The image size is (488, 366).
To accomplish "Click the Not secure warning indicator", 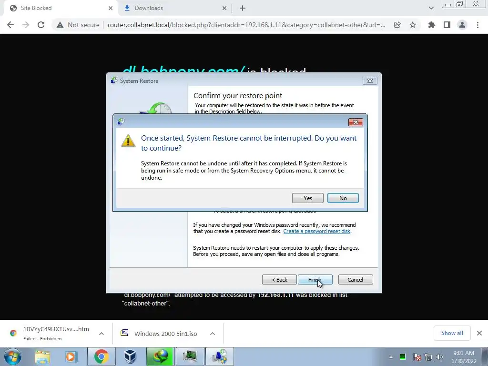I will (x=78, y=25).
